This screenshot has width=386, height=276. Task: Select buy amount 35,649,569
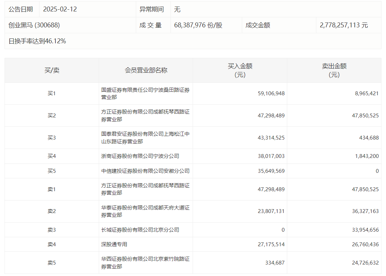tap(271, 171)
